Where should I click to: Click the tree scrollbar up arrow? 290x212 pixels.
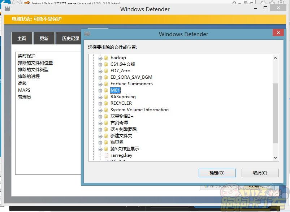pyautogui.click(x=276, y=58)
